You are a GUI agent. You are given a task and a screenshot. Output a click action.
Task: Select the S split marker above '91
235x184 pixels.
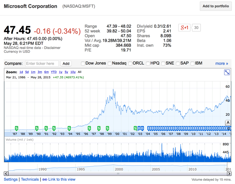click(x=46, y=128)
